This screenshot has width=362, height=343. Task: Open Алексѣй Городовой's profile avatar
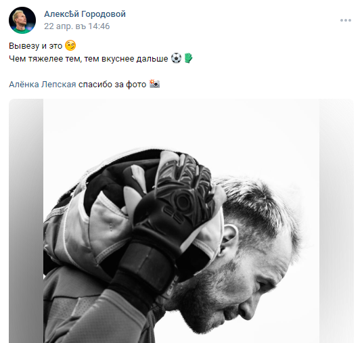[x=22, y=20]
